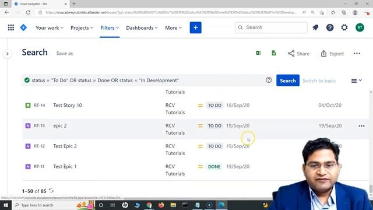373x210 pixels.
Task: Open the Your work dropdown
Action: [50, 28]
